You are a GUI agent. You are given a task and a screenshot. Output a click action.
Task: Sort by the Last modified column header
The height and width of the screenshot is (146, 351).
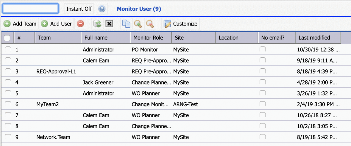314,38
